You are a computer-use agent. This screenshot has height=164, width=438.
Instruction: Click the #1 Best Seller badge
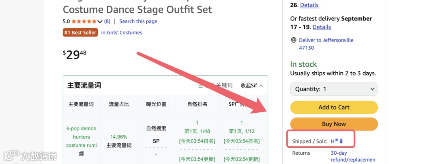pos(80,33)
